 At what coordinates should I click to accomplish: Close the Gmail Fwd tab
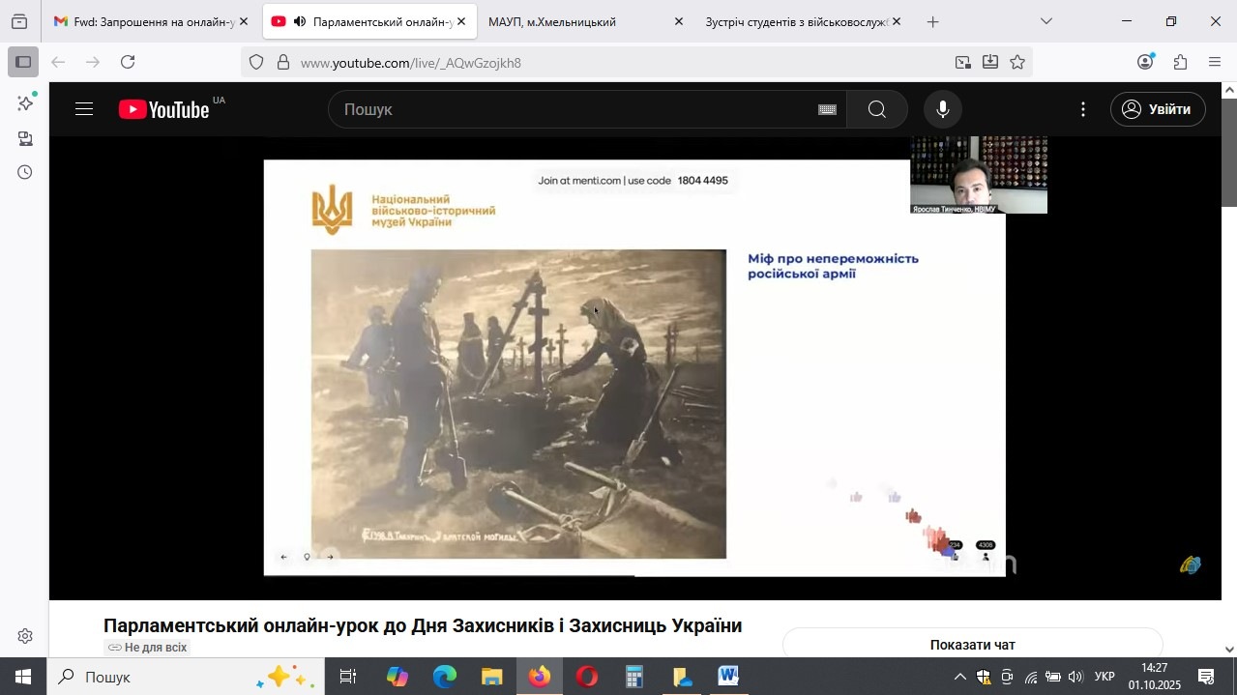coord(243,21)
